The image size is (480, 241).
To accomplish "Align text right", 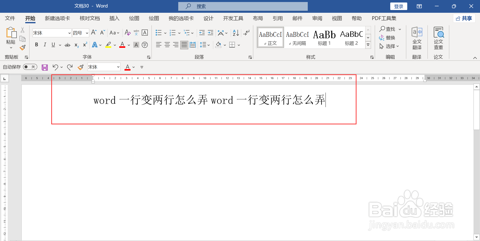I will 176,45.
